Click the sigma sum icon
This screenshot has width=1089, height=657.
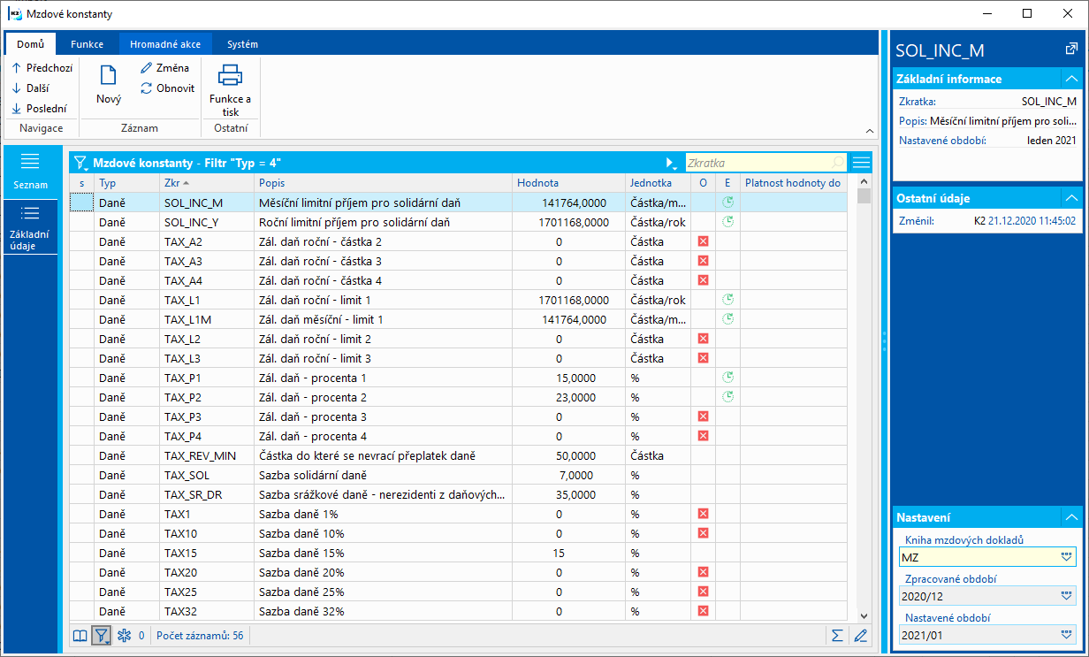[x=836, y=635]
